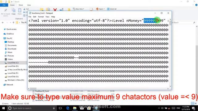Click the Move to folder icon
This screenshot has height=111, width=198.
(x=42, y=10)
